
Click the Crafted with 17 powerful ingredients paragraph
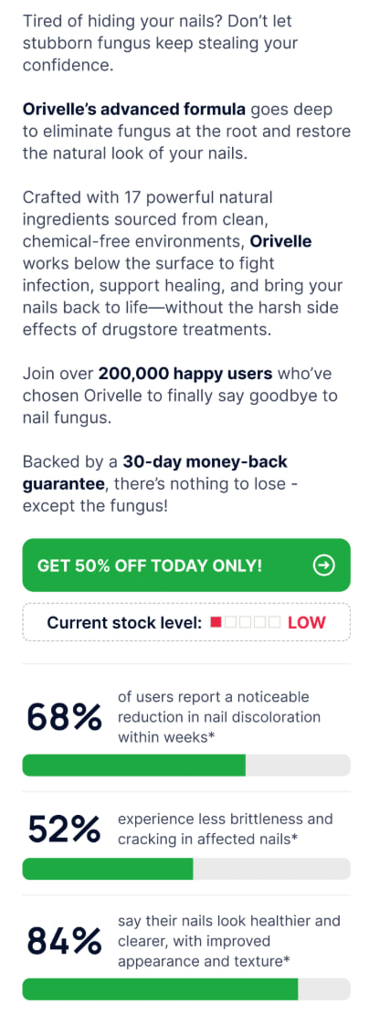tap(184, 263)
